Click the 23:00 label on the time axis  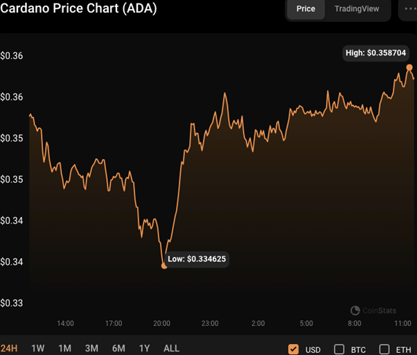point(210,323)
